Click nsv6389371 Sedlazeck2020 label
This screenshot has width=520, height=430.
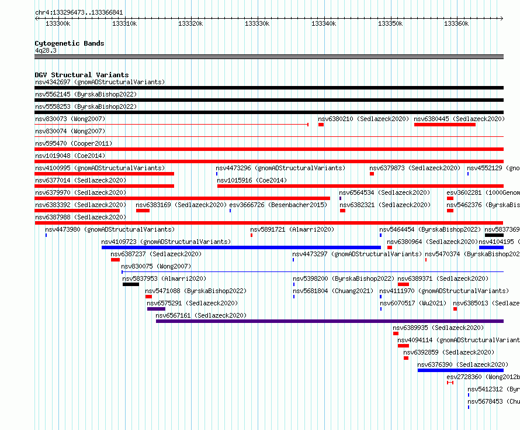[x=443, y=278]
